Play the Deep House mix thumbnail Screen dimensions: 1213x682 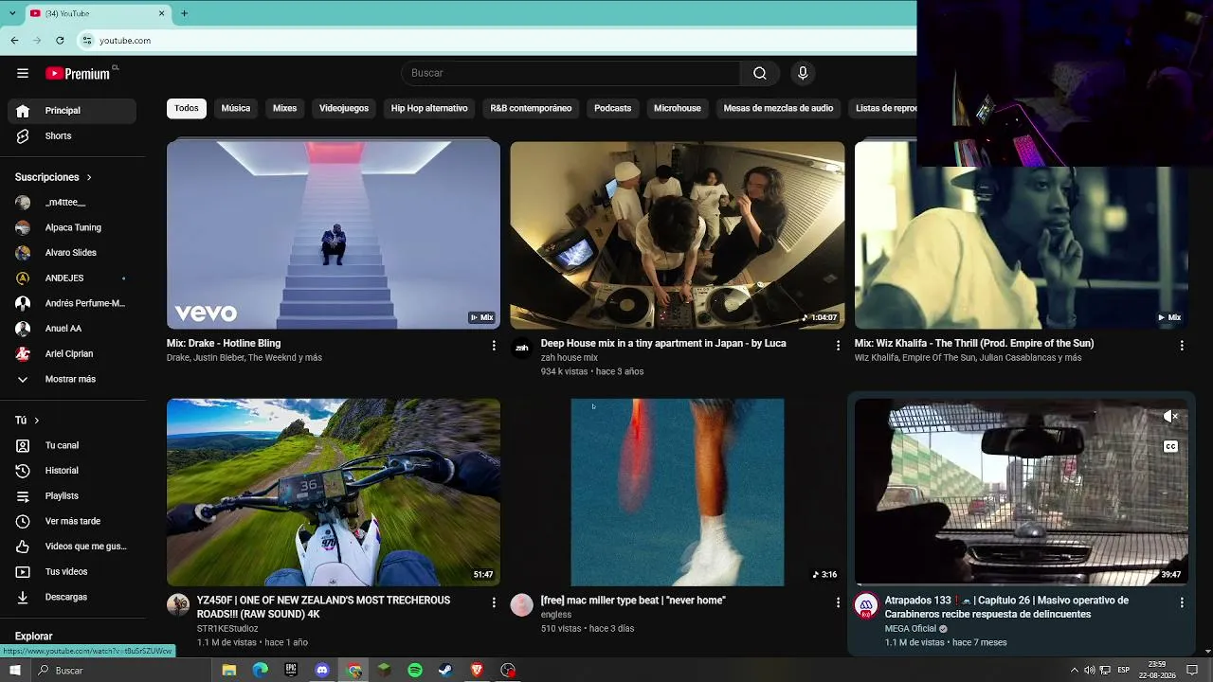[678, 235]
